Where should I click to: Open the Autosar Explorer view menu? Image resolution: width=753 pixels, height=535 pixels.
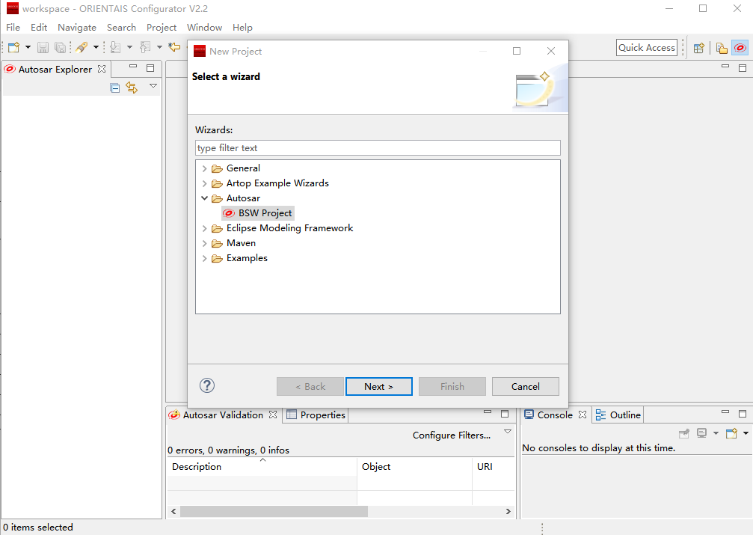pyautogui.click(x=153, y=86)
